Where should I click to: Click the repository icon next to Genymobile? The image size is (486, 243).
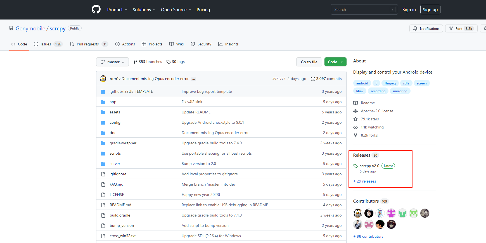click(11, 28)
